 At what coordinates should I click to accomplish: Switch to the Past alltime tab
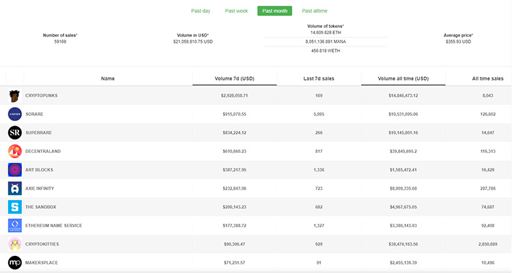[x=315, y=11]
